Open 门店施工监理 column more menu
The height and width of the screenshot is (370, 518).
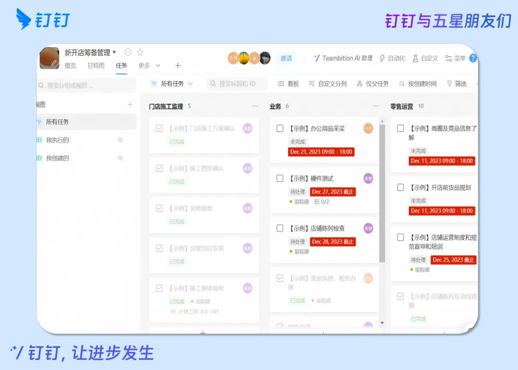coord(255,106)
